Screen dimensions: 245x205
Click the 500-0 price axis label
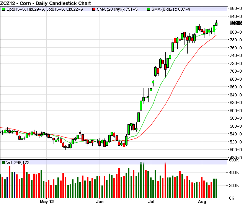click(x=236, y=150)
